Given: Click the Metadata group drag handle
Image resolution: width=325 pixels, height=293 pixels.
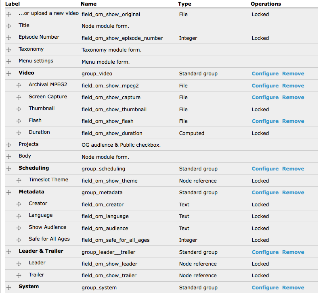Looking at the screenshot, I should 8,193.
